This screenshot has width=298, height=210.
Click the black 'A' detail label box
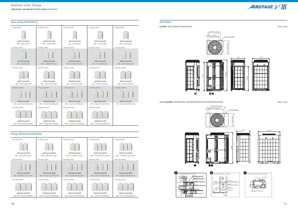(176, 173)
